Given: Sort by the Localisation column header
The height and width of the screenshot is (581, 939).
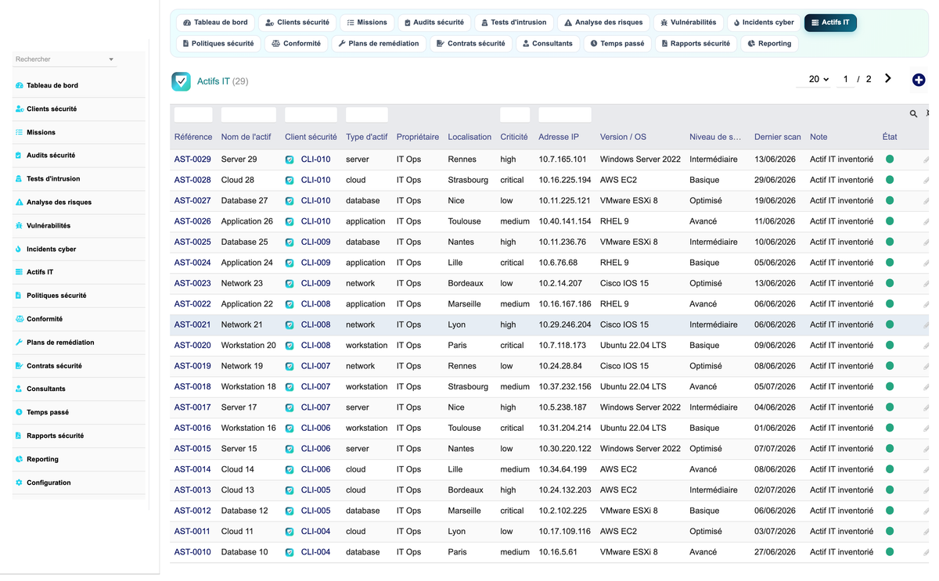Looking at the screenshot, I should (x=469, y=137).
